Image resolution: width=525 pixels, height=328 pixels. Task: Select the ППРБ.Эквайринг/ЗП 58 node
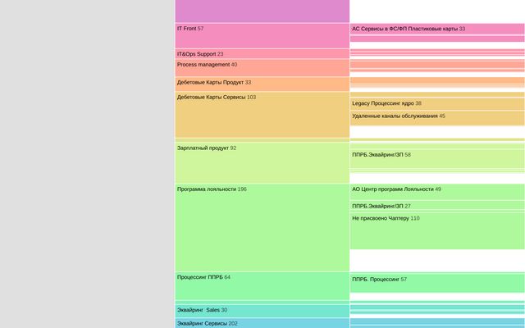(x=436, y=157)
